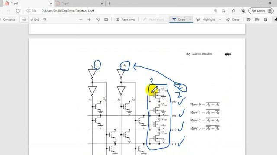Search within the PDF document
This screenshot has height=155, width=277.
click(45, 19)
